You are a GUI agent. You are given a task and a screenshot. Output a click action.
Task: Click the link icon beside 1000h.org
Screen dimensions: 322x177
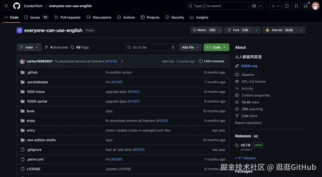(x=237, y=66)
